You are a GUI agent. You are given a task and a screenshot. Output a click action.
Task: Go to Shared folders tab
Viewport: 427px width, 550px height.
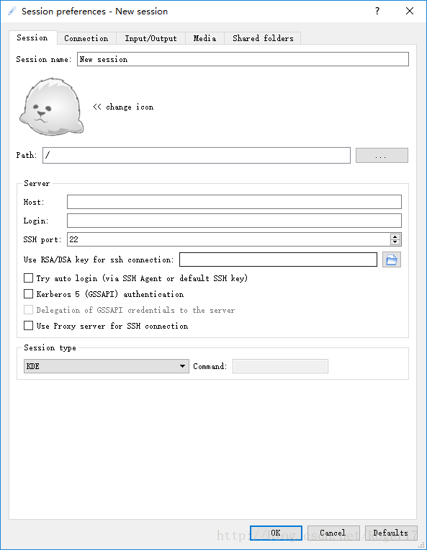click(x=263, y=38)
